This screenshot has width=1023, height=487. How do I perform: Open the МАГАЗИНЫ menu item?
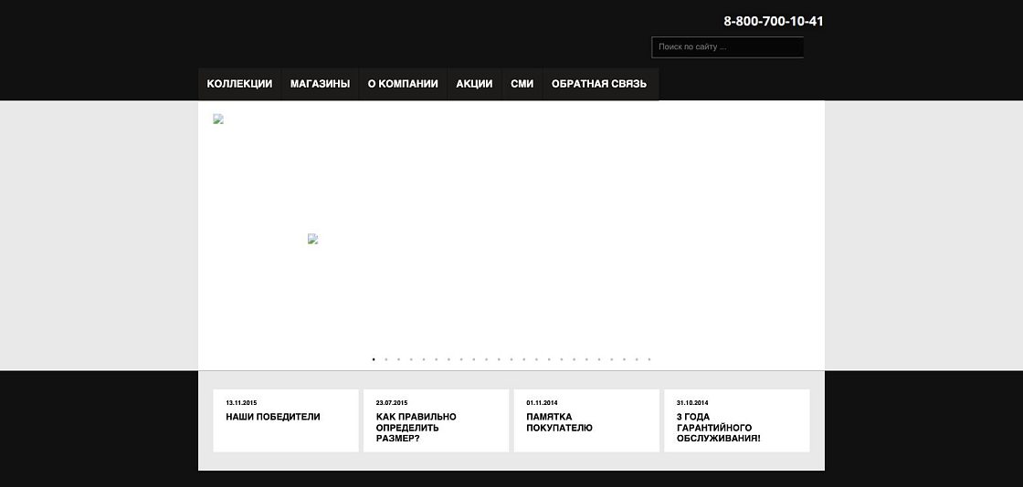pyautogui.click(x=320, y=84)
